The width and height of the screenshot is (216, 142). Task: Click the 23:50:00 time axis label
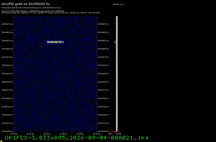pyautogui.click(x=14, y=134)
